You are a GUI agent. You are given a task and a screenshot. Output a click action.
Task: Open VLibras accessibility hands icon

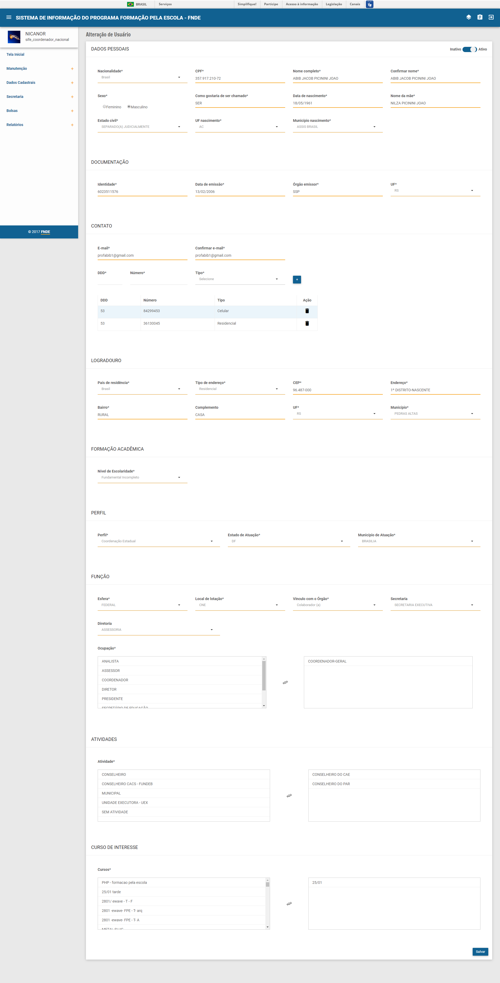click(370, 4)
